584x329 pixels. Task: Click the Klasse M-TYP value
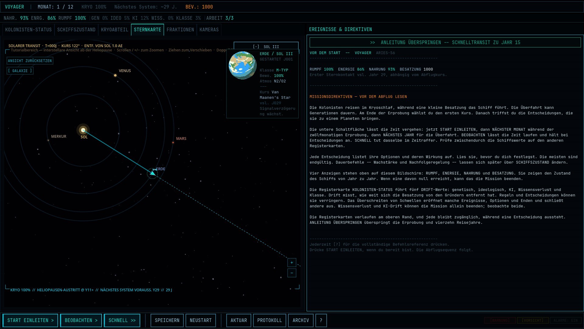click(x=282, y=70)
